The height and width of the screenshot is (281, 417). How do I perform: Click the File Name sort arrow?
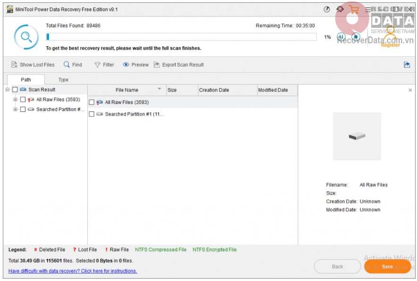[159, 89]
